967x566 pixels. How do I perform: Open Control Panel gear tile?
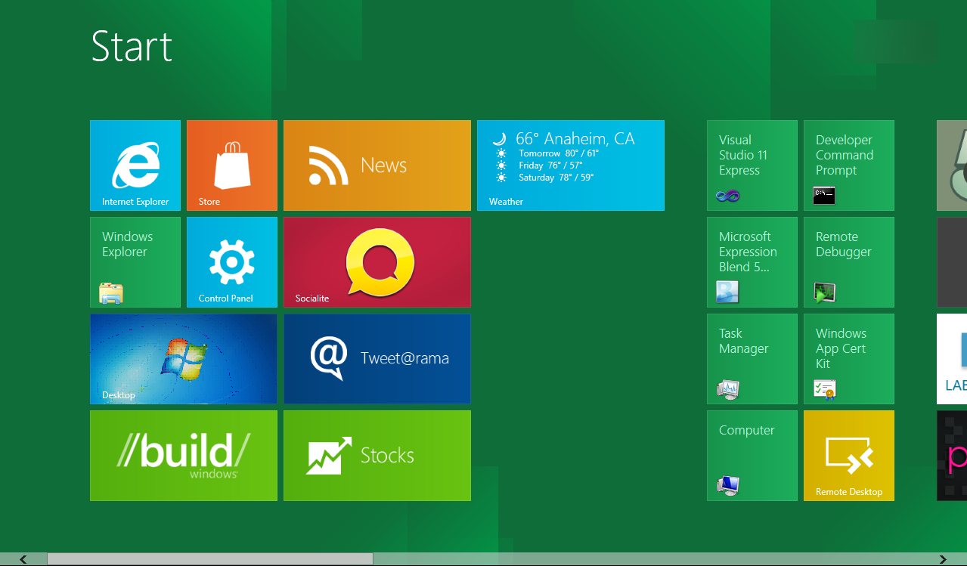(232, 262)
